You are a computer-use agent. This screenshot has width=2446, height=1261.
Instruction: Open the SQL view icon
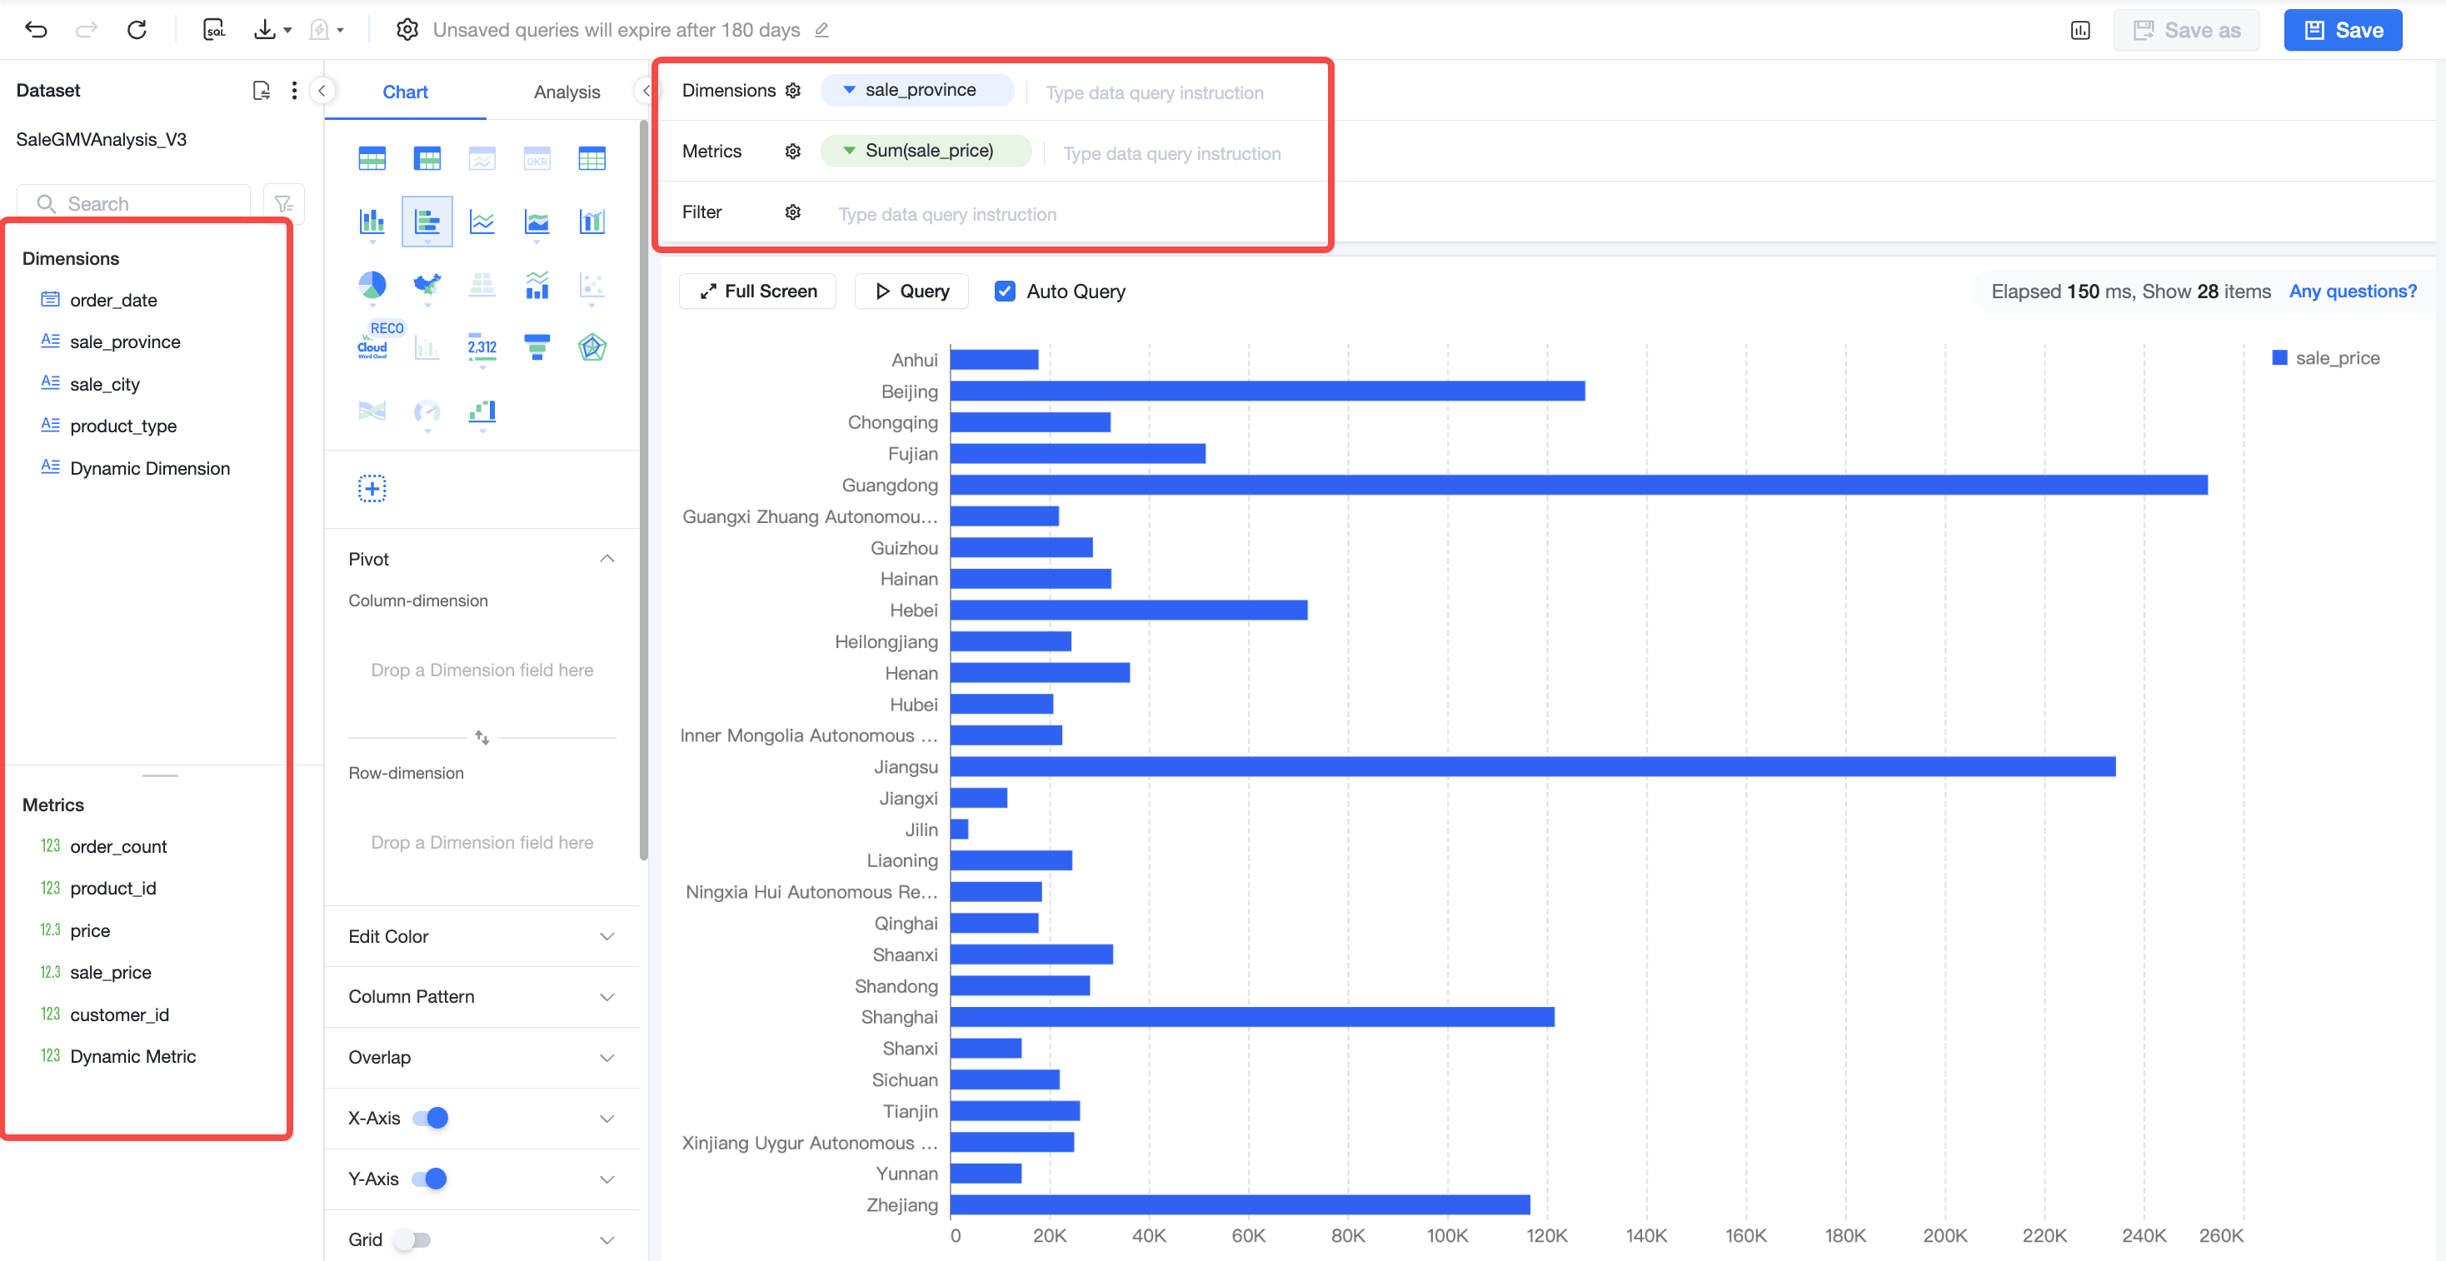point(215,29)
